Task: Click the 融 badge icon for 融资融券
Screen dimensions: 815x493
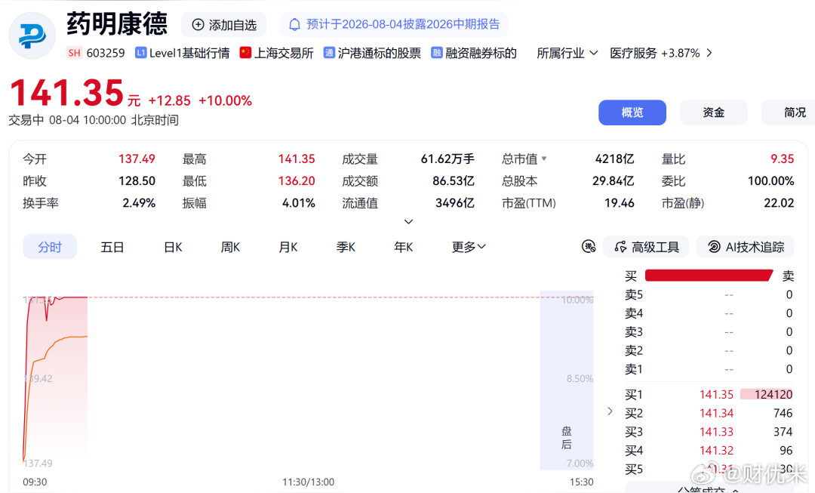Action: click(x=437, y=53)
